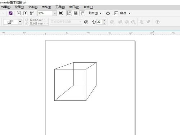Screen dimensions: 180x135
Task: Increase the extrusion depth value of 20
Action: (x=104, y=21)
